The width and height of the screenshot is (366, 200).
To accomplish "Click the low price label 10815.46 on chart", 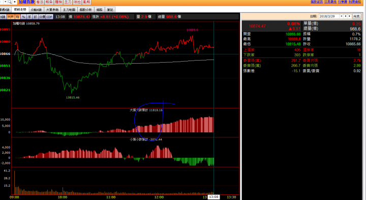I will 73,97.
